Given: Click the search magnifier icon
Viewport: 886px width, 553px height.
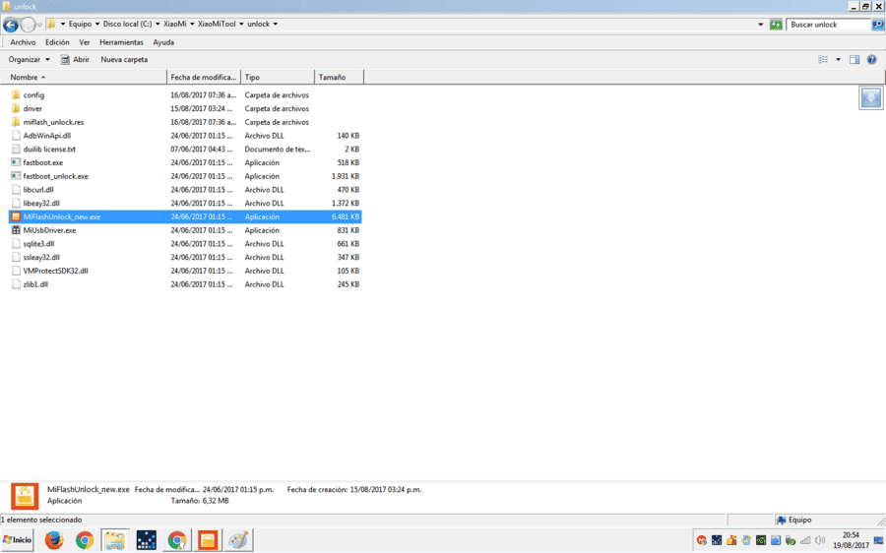Looking at the screenshot, I should tap(877, 25).
